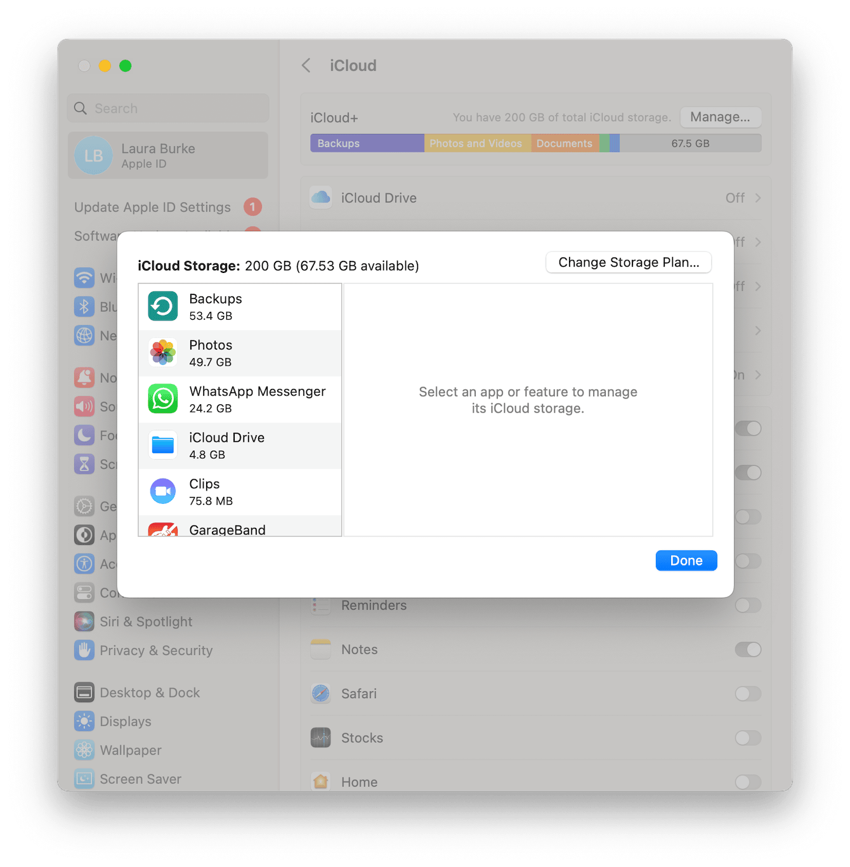The width and height of the screenshot is (850, 867).
Task: Click the Home app icon
Action: point(321,782)
